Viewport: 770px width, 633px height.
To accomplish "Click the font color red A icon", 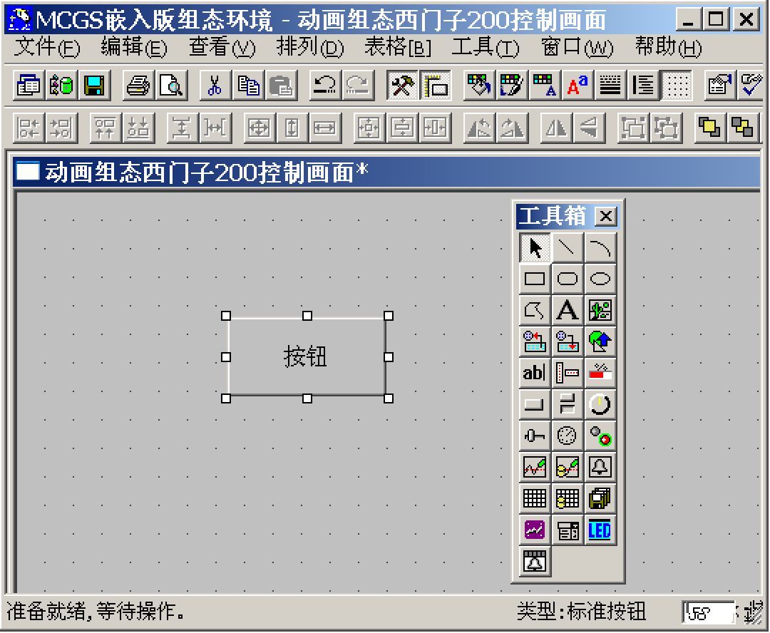I will pos(577,86).
